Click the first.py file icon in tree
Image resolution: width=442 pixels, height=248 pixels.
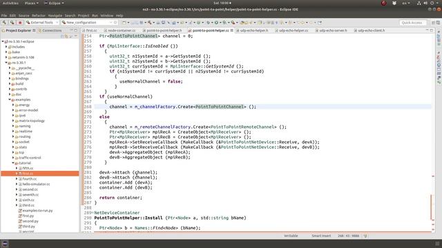pyautogui.click(x=20, y=216)
